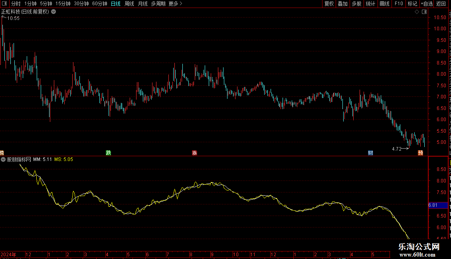Click the month 9 marker on time axis

point(212,254)
